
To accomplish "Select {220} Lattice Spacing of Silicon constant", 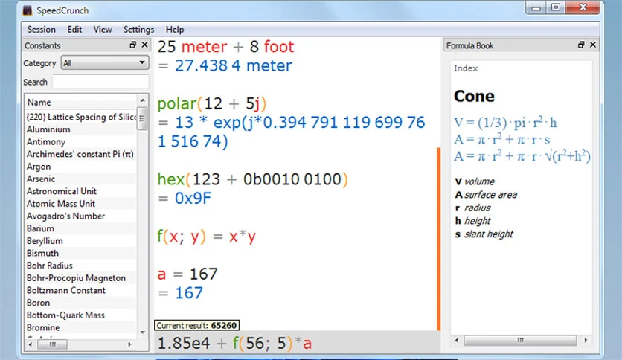I will point(81,117).
